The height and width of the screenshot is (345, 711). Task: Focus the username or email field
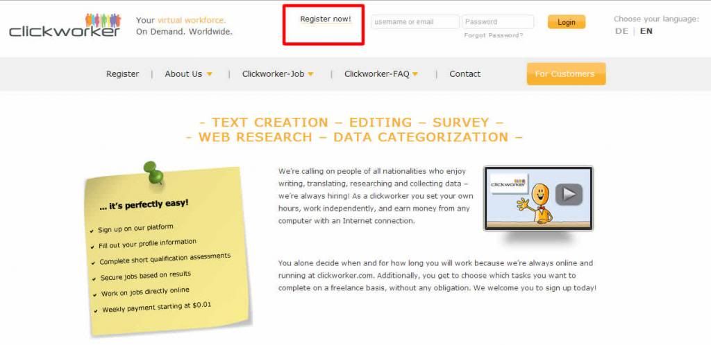pos(415,21)
